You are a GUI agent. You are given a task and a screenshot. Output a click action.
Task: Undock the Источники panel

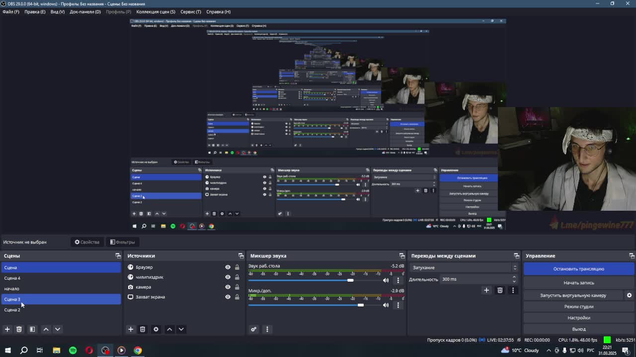pyautogui.click(x=241, y=256)
